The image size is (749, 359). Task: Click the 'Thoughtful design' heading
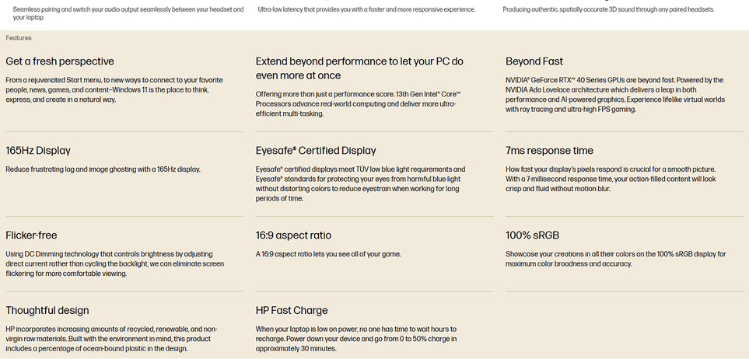pyautogui.click(x=47, y=311)
